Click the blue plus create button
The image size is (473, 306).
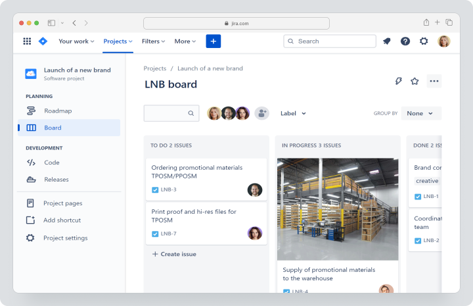click(x=214, y=41)
